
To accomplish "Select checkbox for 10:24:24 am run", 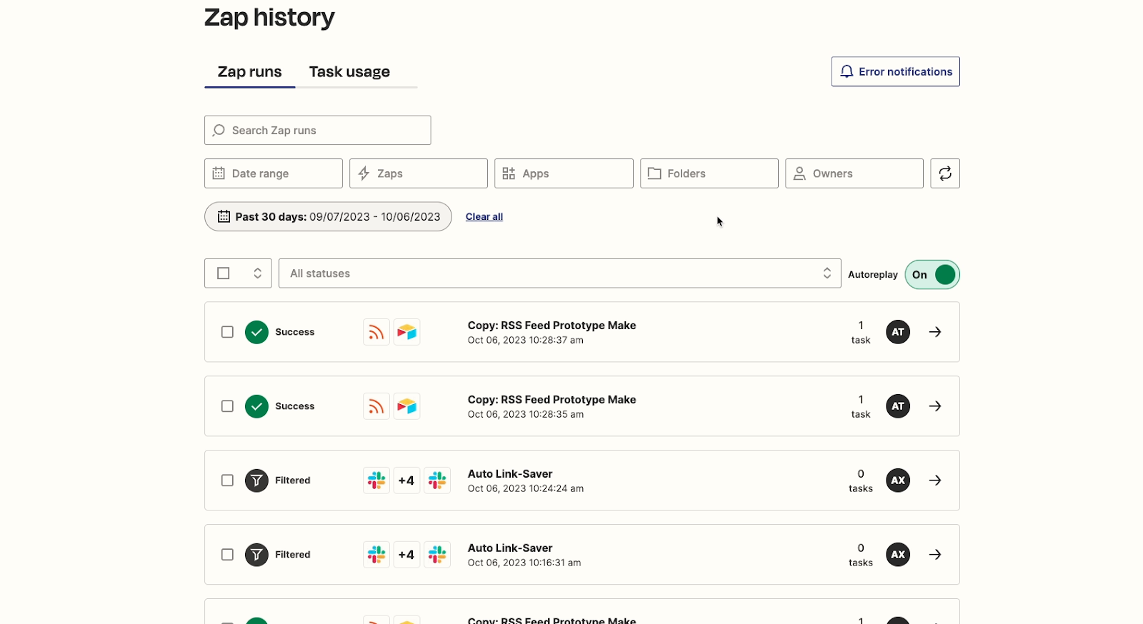I will [x=227, y=480].
